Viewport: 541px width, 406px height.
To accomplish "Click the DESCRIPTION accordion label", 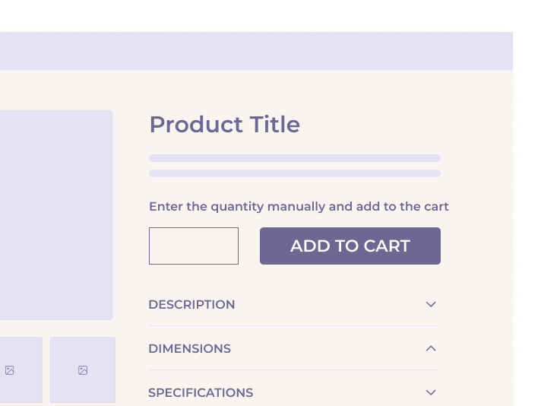I will [x=191, y=304].
